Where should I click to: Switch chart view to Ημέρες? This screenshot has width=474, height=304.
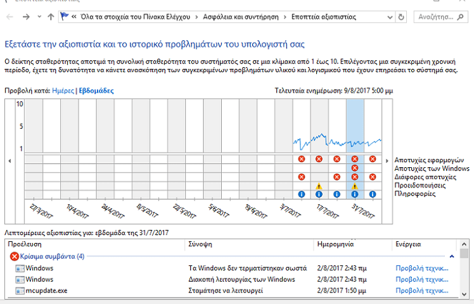coord(62,91)
